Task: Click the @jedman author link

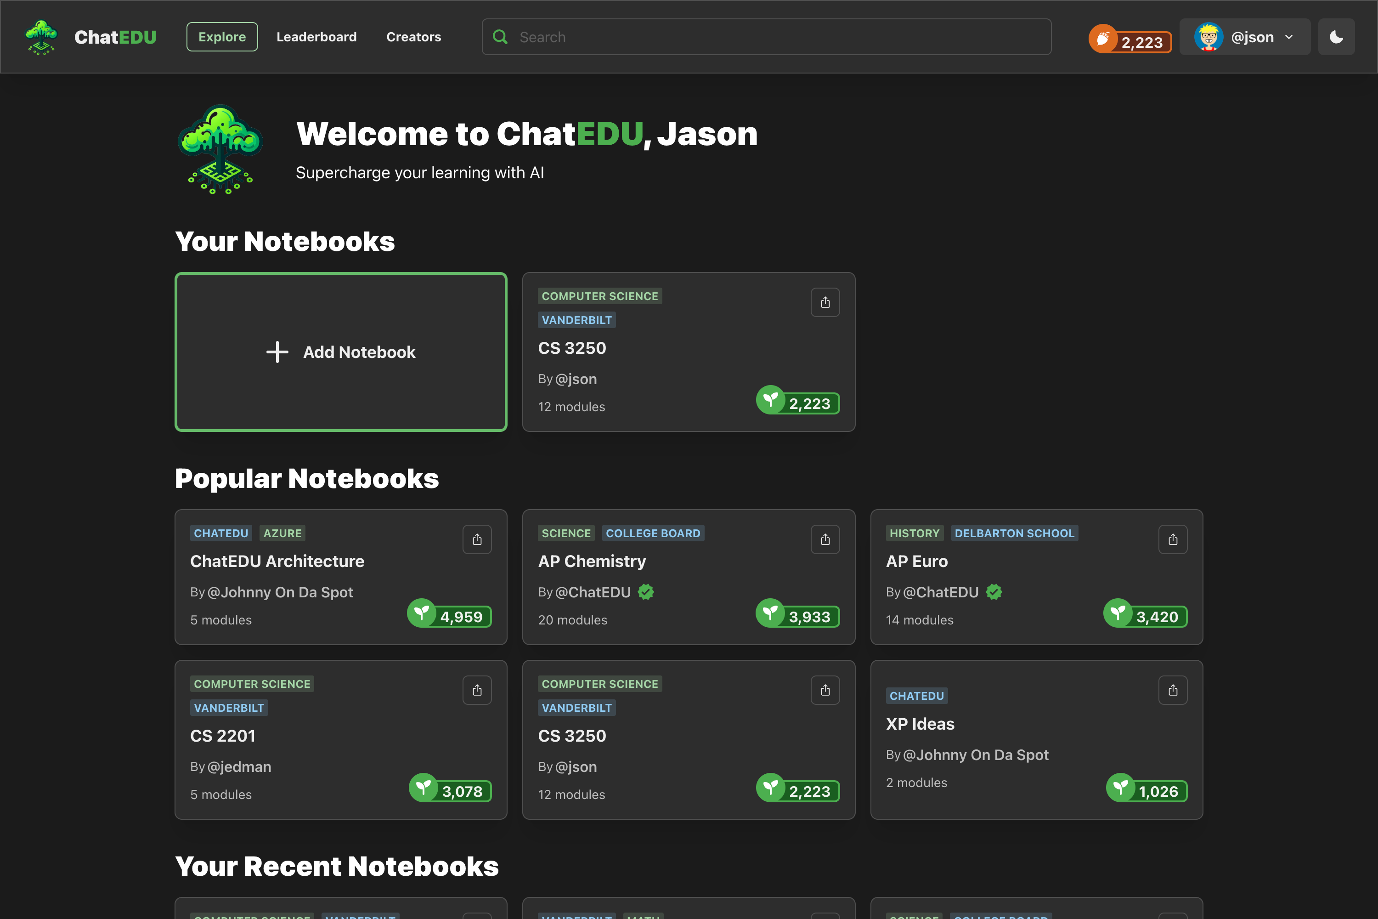Action: pyautogui.click(x=239, y=766)
